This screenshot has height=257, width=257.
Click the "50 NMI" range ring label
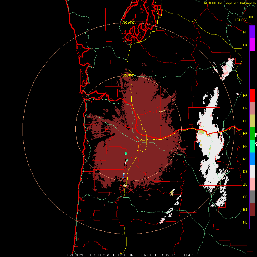click(x=128, y=76)
